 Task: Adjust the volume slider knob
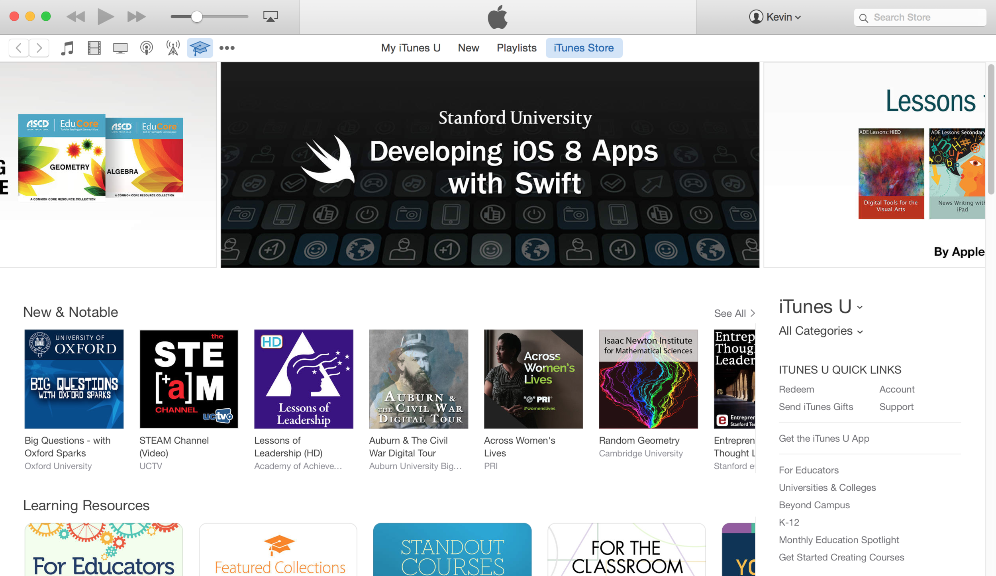pos(196,17)
